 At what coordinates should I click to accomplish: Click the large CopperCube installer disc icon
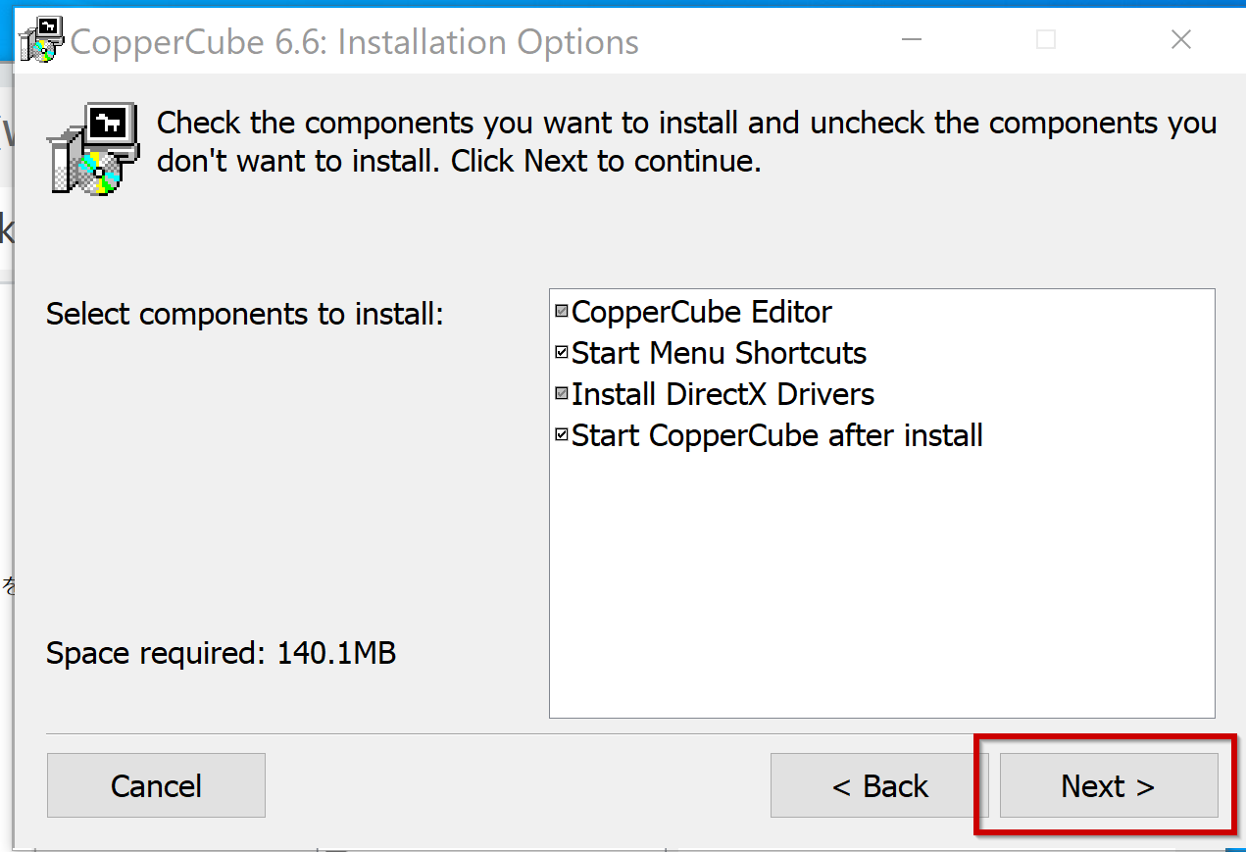tap(92, 149)
